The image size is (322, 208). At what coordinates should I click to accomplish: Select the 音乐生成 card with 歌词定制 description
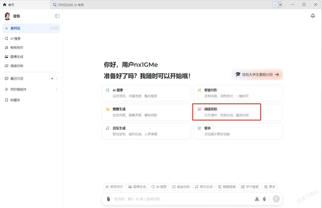coord(146,131)
